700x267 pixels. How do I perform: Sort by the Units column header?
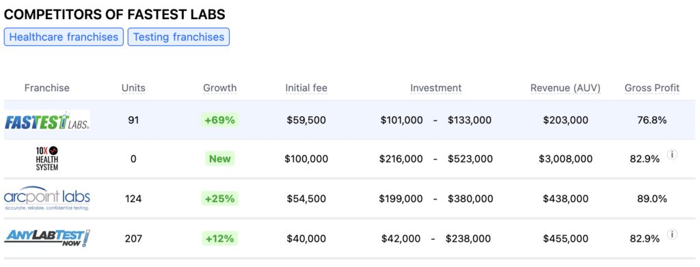(133, 88)
